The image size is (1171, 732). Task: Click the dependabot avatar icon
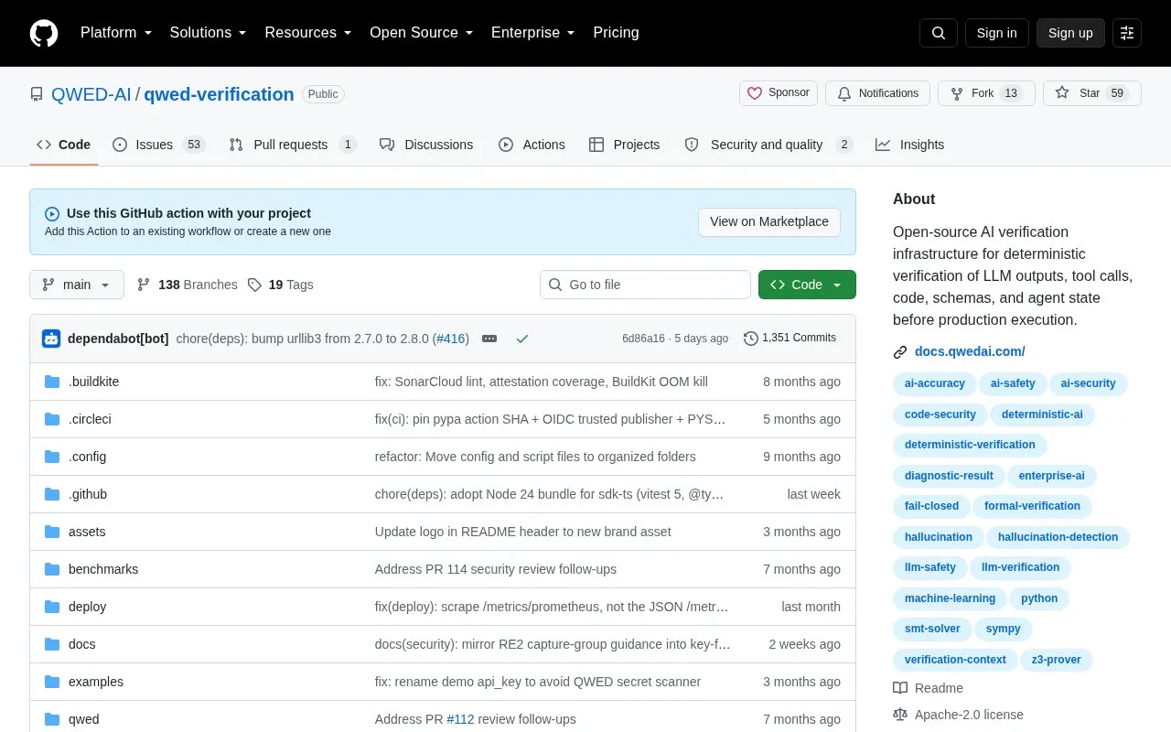pos(51,339)
